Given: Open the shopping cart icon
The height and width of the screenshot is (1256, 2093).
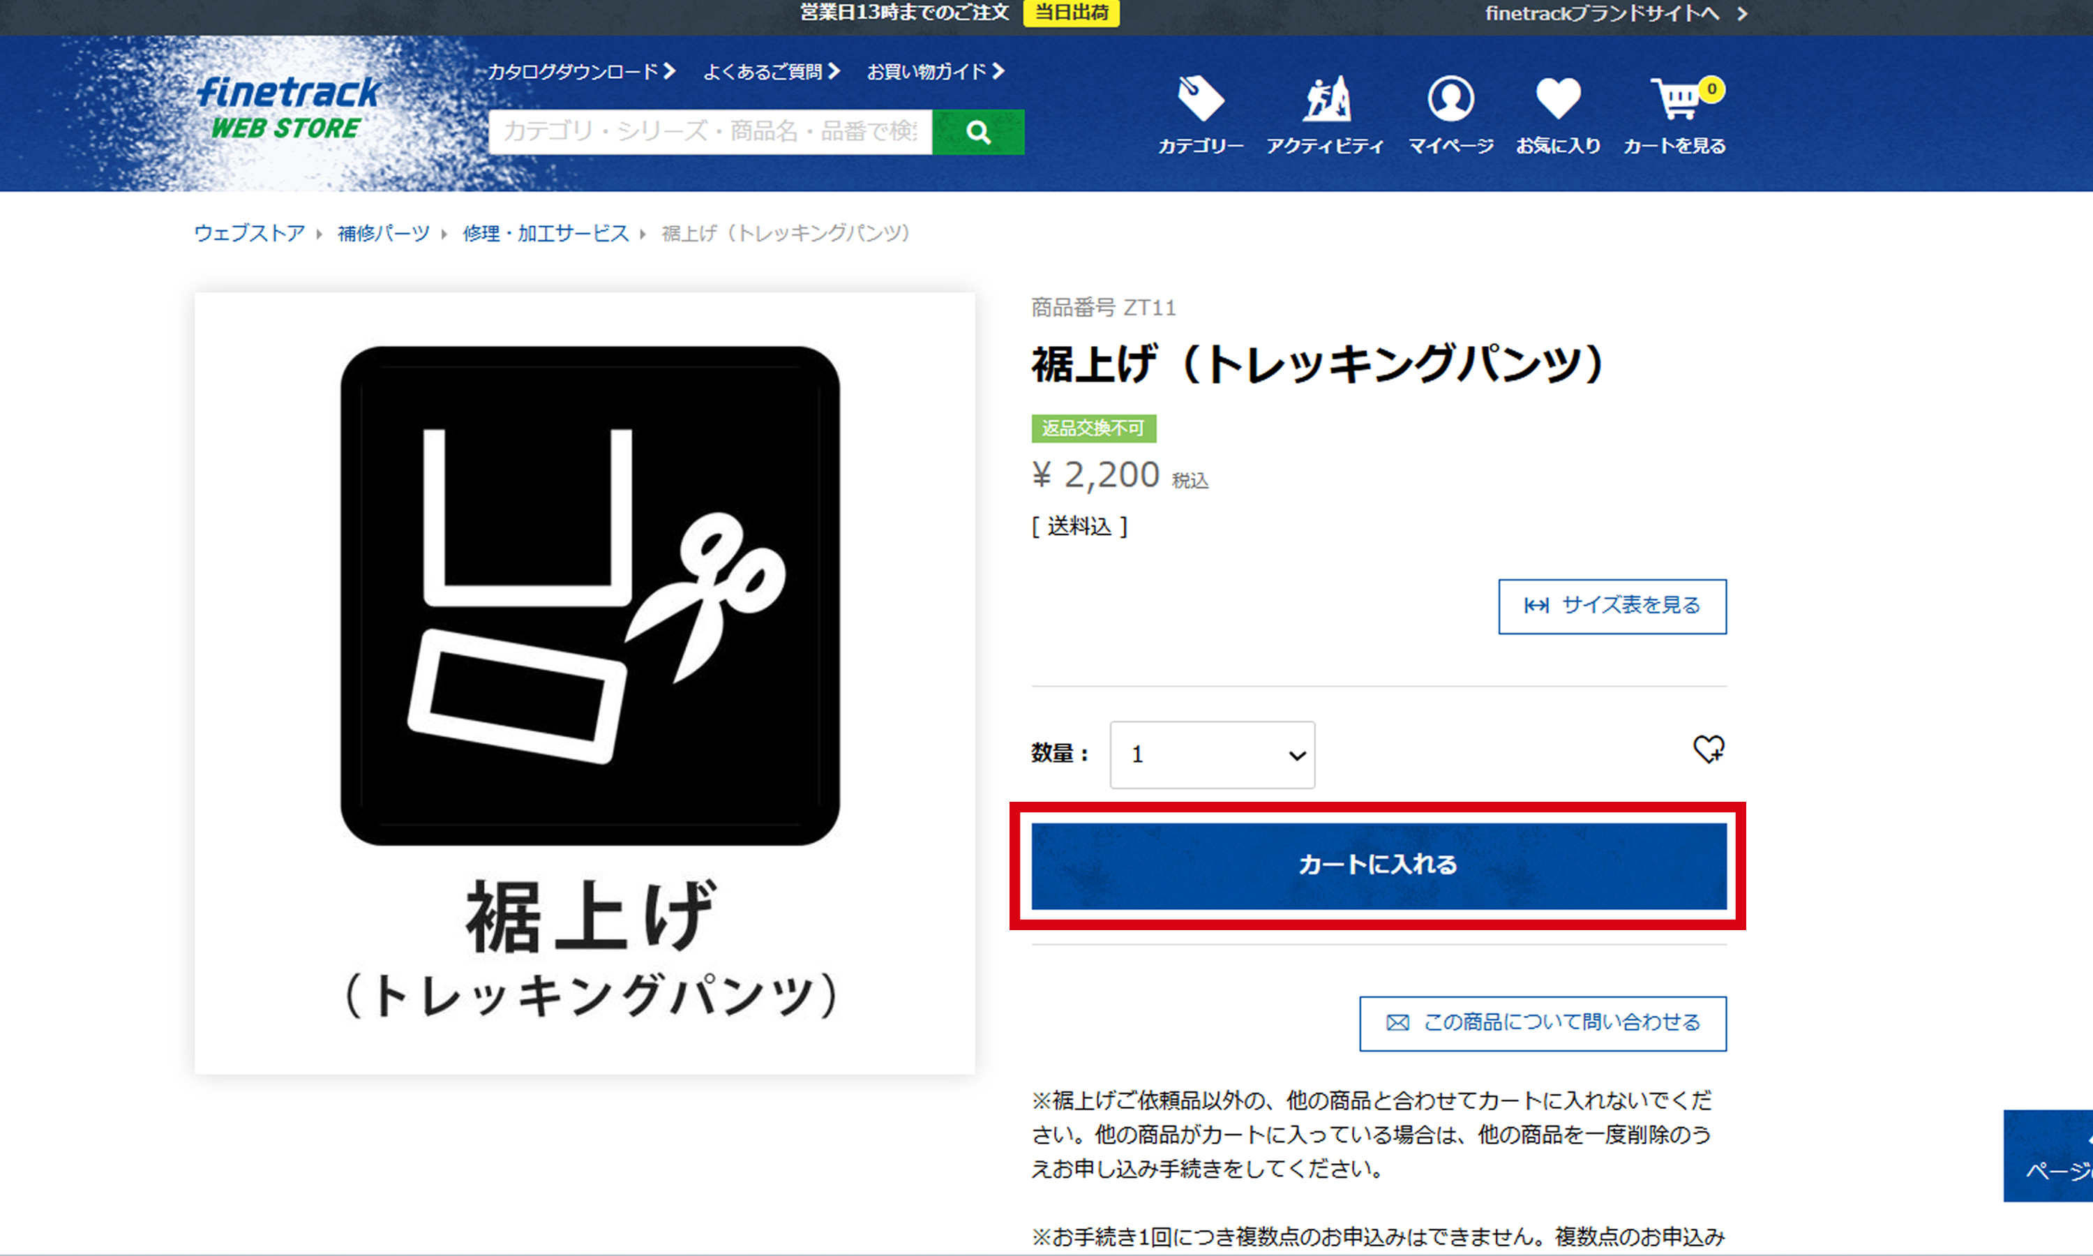Looking at the screenshot, I should pyautogui.click(x=1676, y=100).
